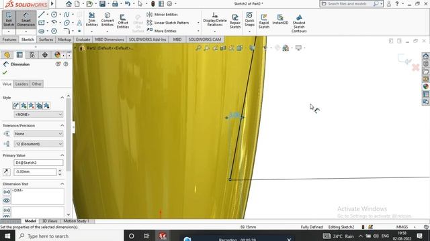Select the Smart Dimension tool
430x241 pixels.
pyautogui.click(x=26, y=19)
